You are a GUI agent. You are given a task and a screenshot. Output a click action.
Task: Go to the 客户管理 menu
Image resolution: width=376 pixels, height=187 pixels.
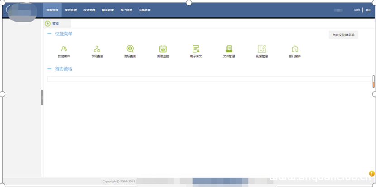[126, 10]
